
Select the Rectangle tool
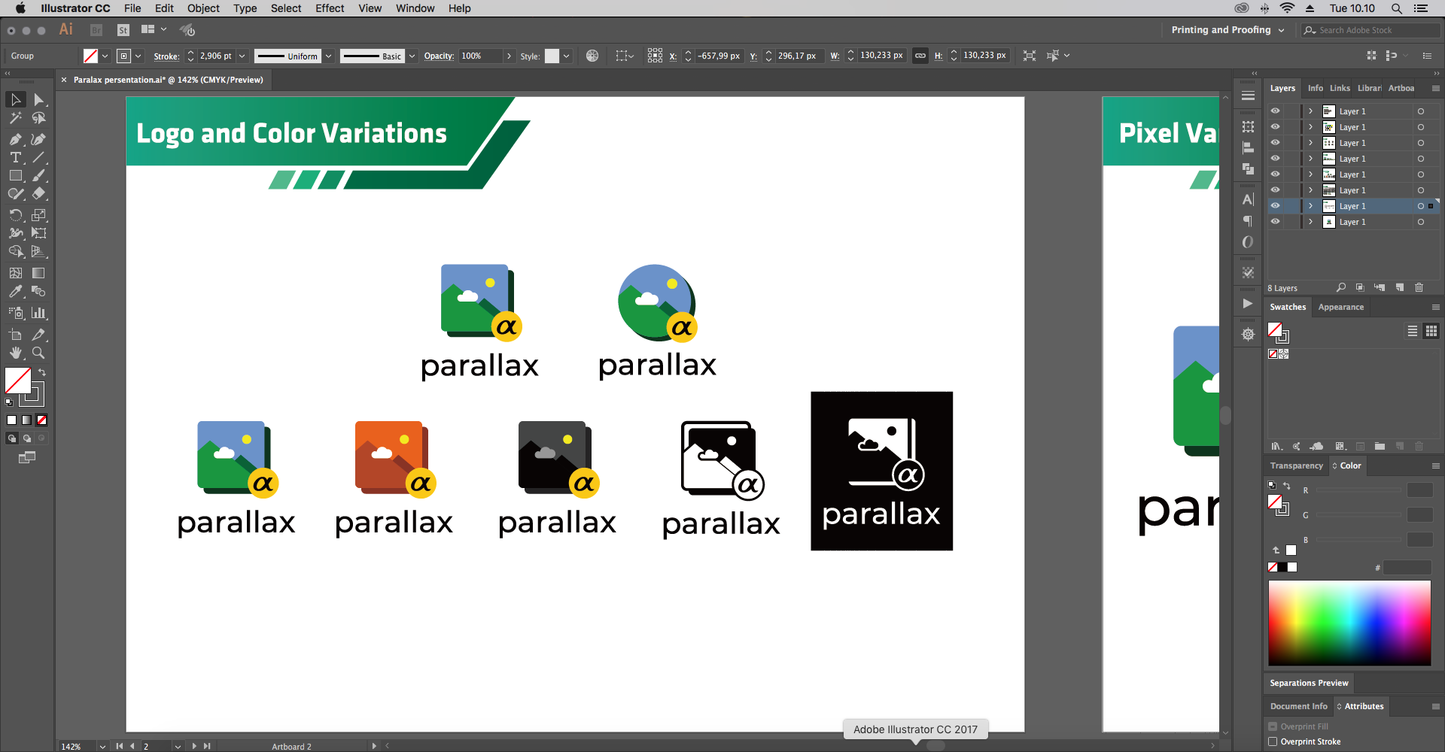[x=15, y=175]
